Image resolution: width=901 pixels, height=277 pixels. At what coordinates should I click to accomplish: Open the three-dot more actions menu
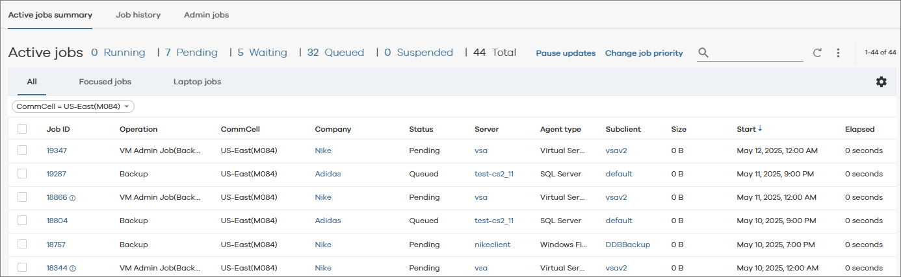pos(838,53)
